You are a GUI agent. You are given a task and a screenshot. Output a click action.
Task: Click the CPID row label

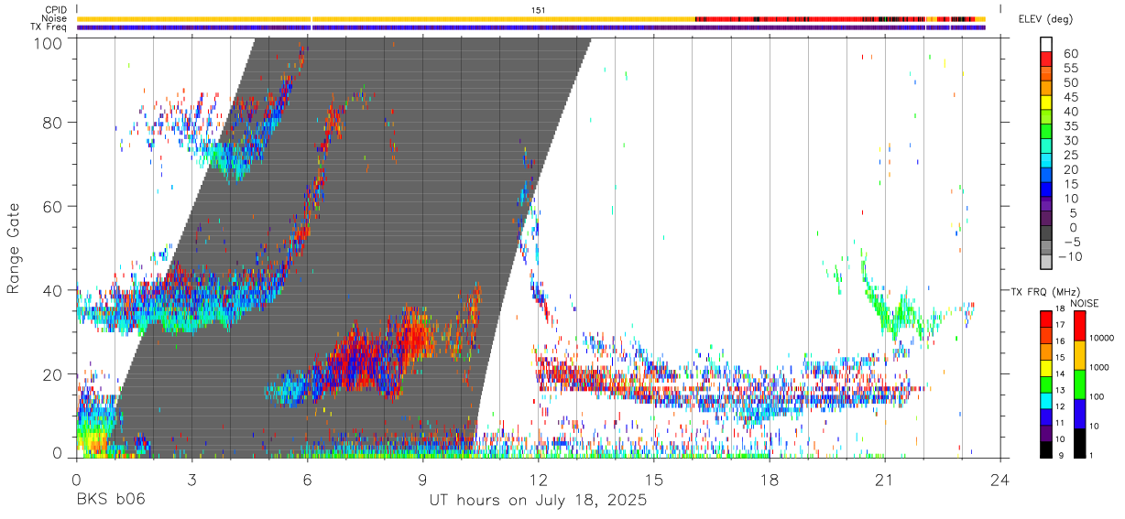(x=56, y=10)
